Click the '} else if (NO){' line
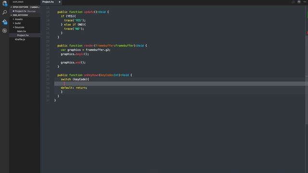This screenshot has width=308, height=173. 73,25
